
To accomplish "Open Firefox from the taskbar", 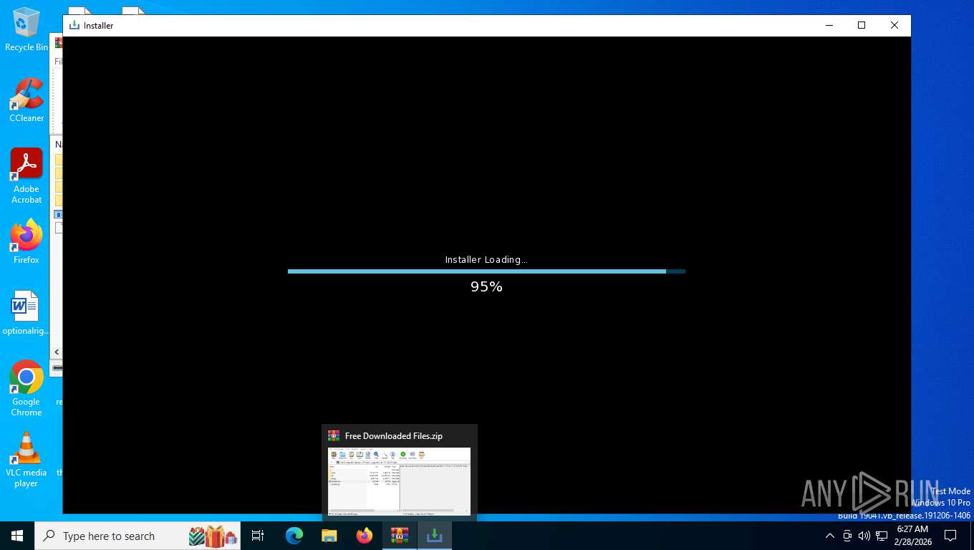I will pyautogui.click(x=365, y=536).
